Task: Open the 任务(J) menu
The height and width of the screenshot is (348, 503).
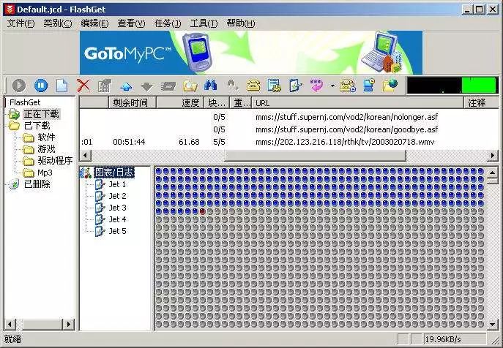Action: point(168,23)
